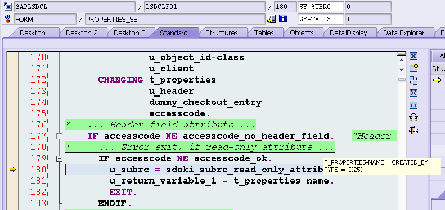
Task: Click the editor scrollbar up arrow
Action: [x=401, y=60]
